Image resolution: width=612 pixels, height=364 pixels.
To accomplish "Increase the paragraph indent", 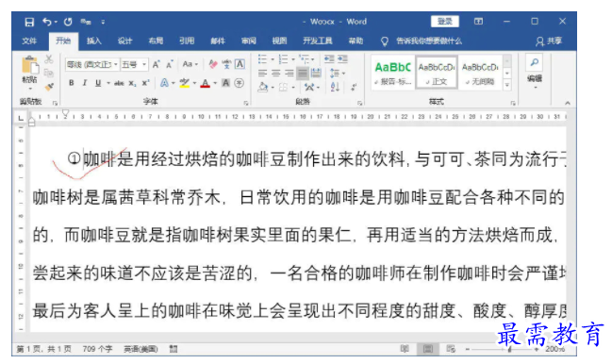I will point(342,58).
